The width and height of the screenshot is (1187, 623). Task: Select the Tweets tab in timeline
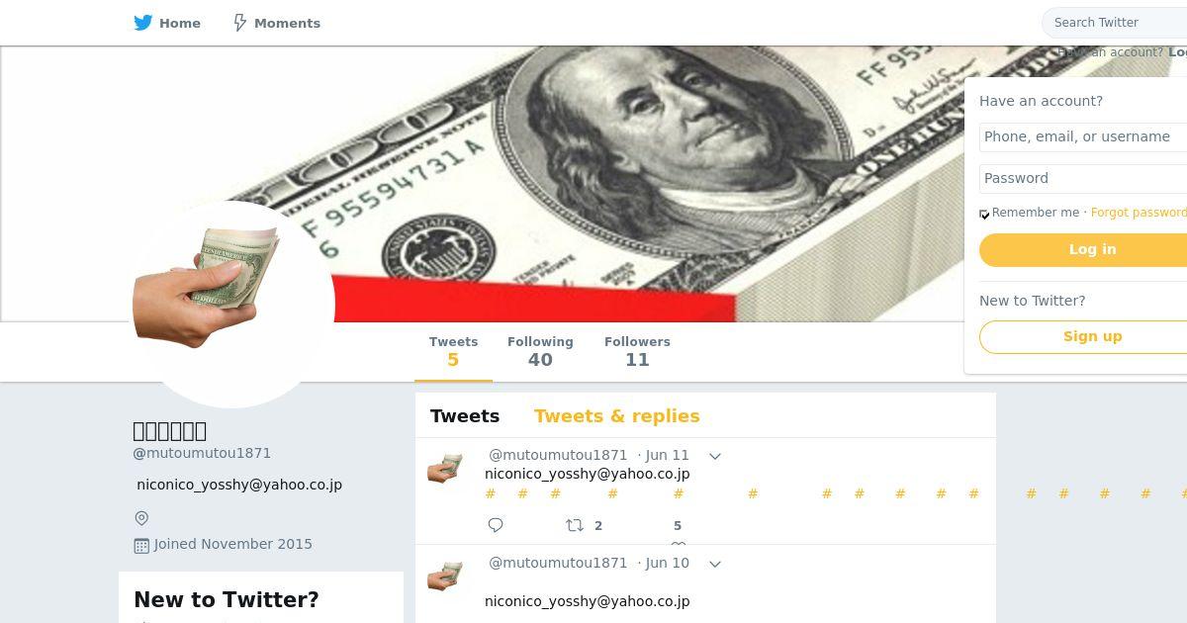[465, 416]
